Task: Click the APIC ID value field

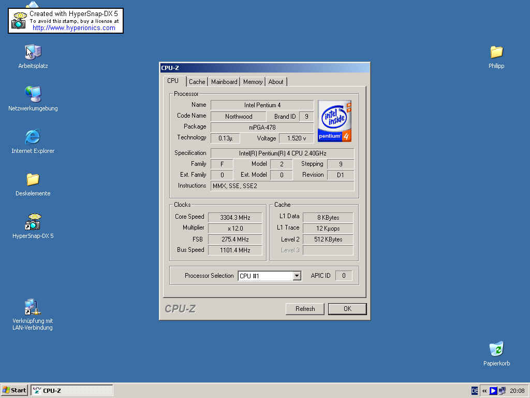Action: click(x=344, y=276)
